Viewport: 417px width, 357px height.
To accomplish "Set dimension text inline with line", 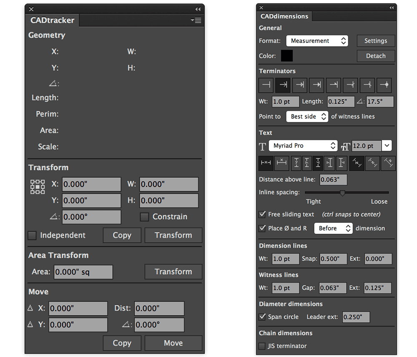I will click(x=266, y=163).
